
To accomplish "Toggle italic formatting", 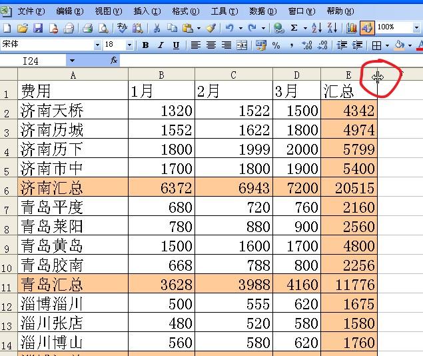I will [x=161, y=45].
